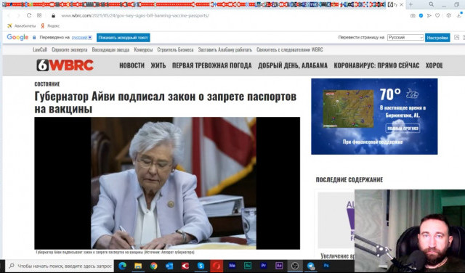Open the НОВОСТИ menu
The image size is (465, 273).
pos(132,65)
